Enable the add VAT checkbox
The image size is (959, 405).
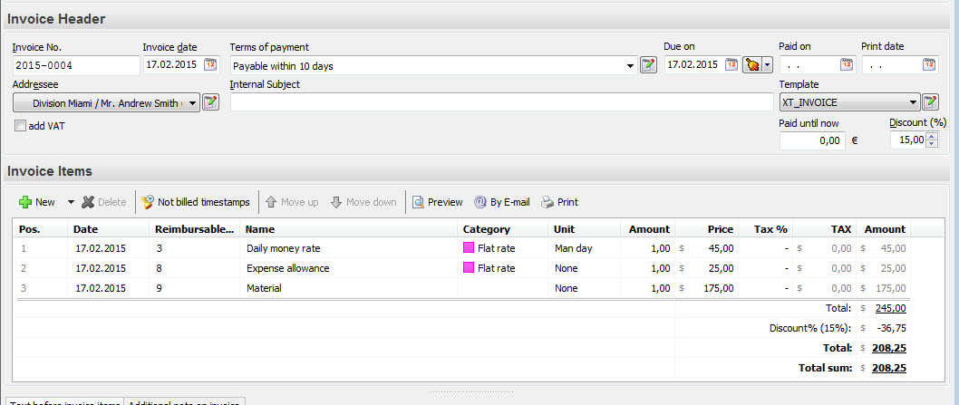pyautogui.click(x=21, y=126)
